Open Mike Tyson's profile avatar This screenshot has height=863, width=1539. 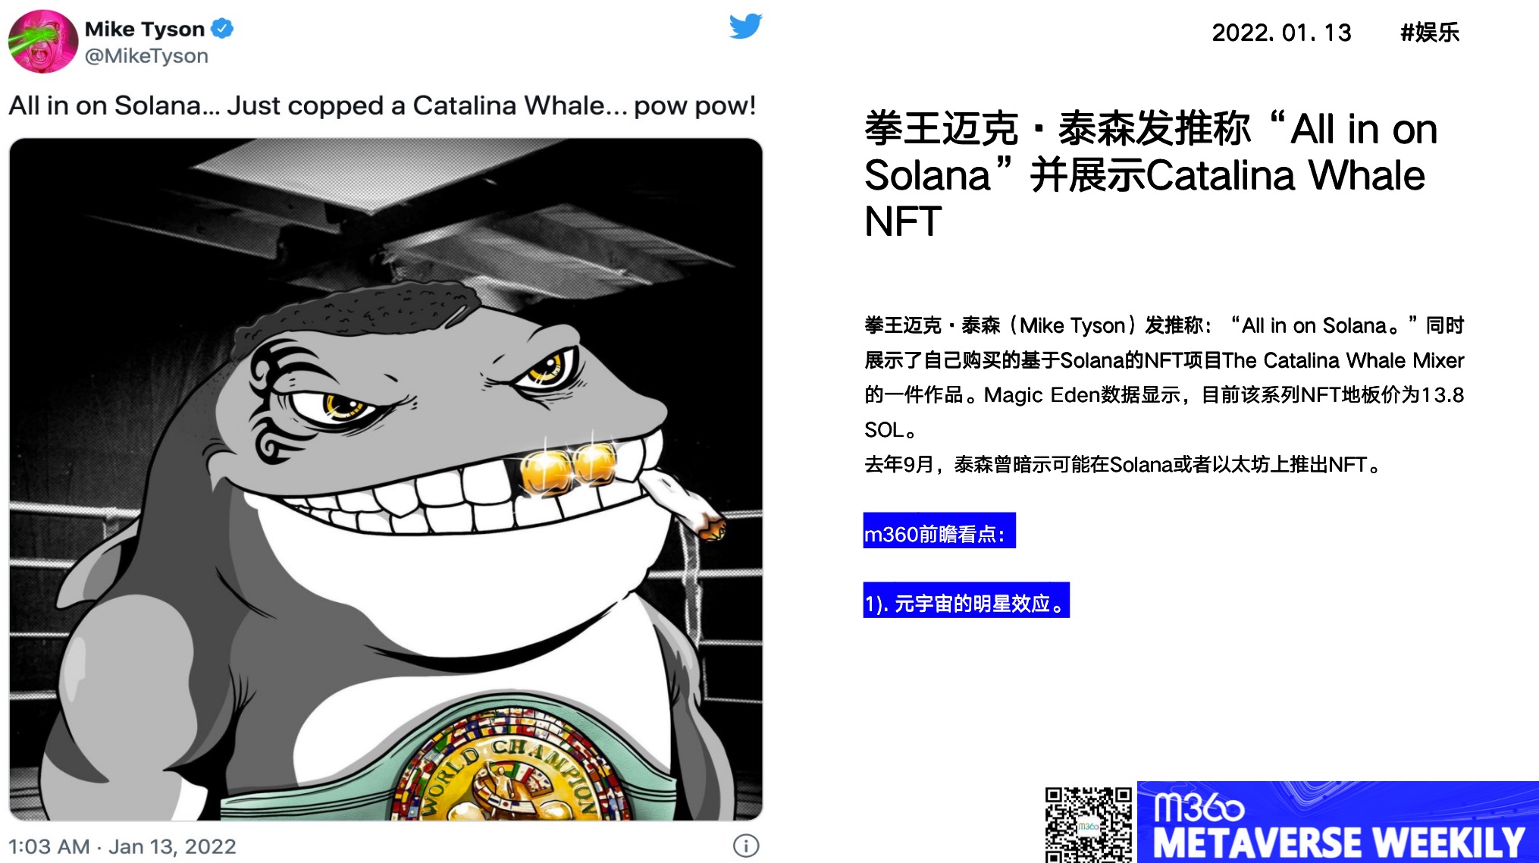pyautogui.click(x=43, y=41)
